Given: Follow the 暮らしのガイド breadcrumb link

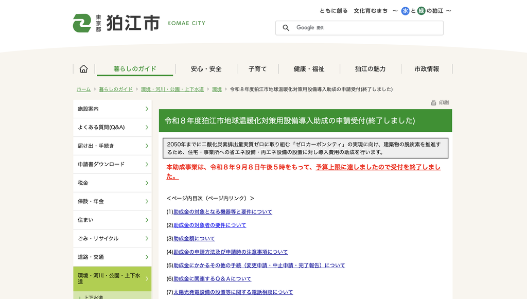Looking at the screenshot, I should [116, 90].
